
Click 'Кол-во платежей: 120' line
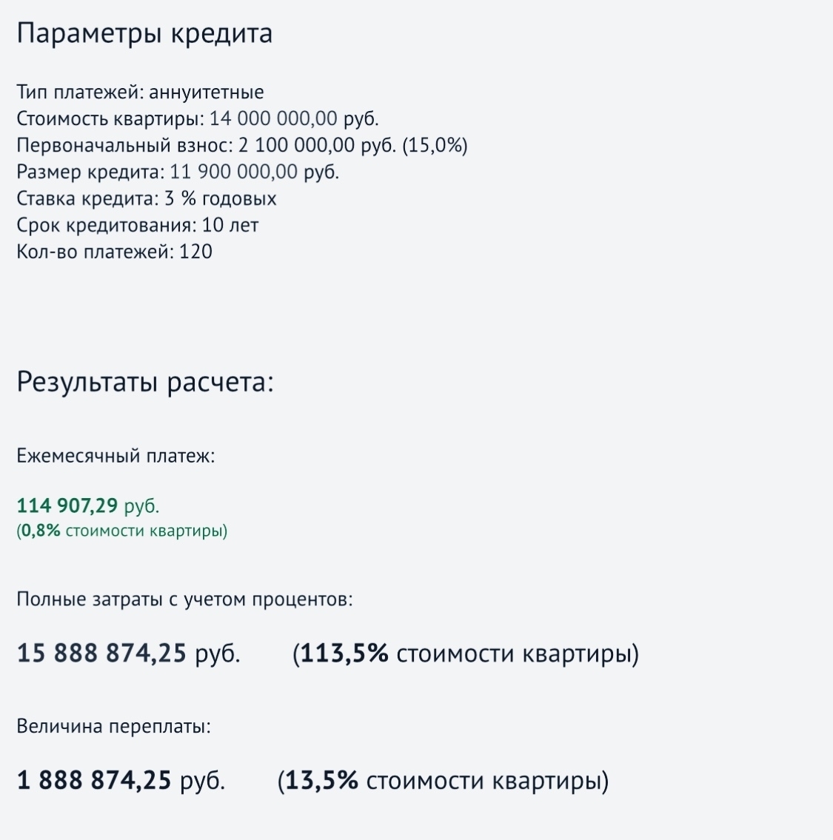[114, 252]
